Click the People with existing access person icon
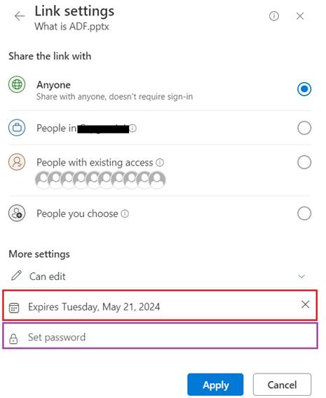The width and height of the screenshot is (326, 398). coord(17,161)
